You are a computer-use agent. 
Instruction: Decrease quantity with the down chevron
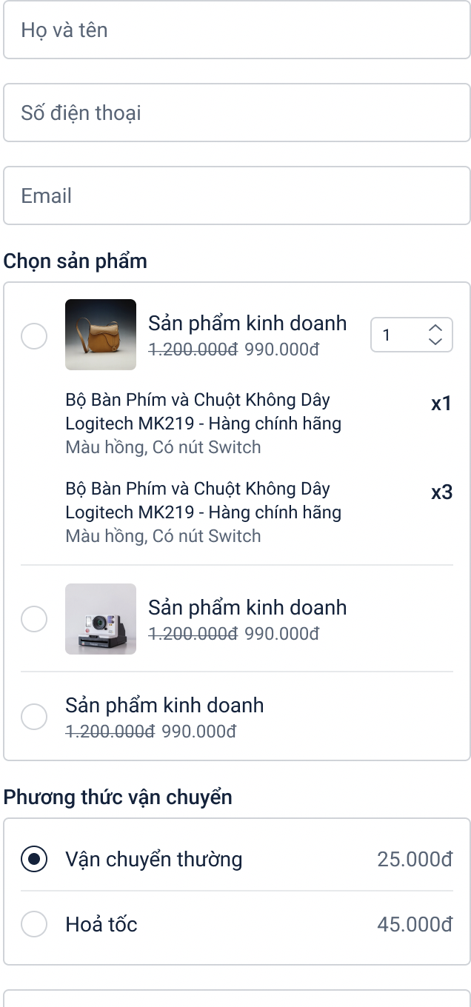coord(436,342)
